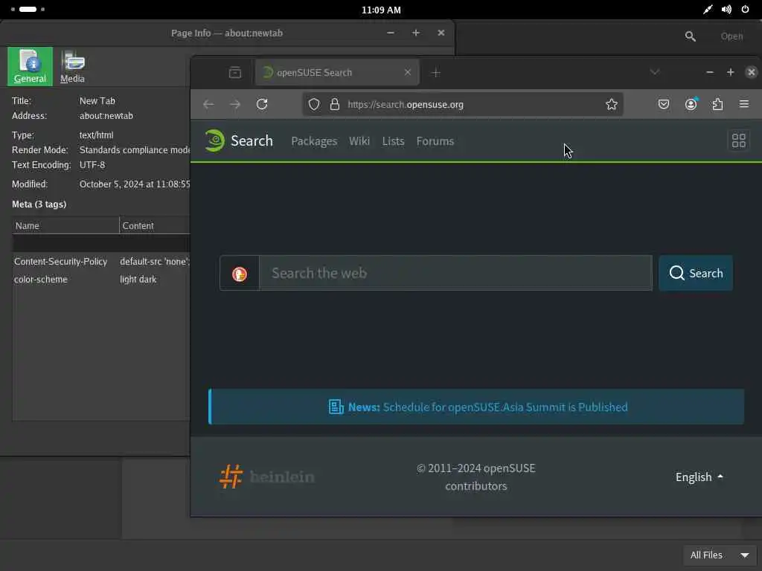762x571 pixels.
Task: Select the Content-Security-Policy meta row
Action: tap(100, 261)
